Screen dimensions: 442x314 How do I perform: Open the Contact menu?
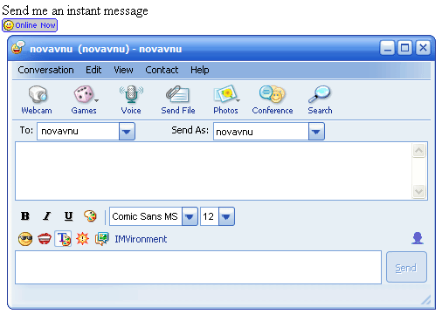[x=162, y=70]
